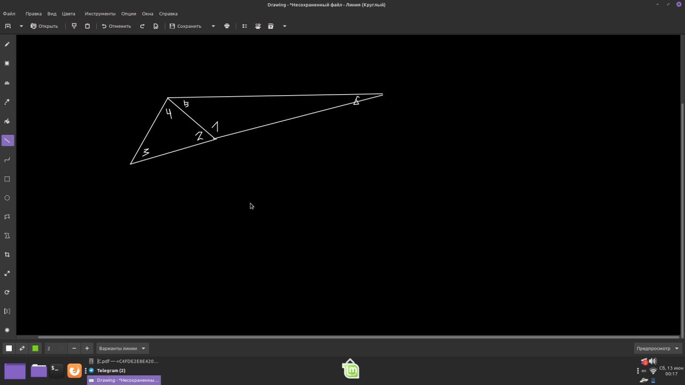
Task: Switch to the C.pdf window in taskbar
Action: tap(124, 361)
